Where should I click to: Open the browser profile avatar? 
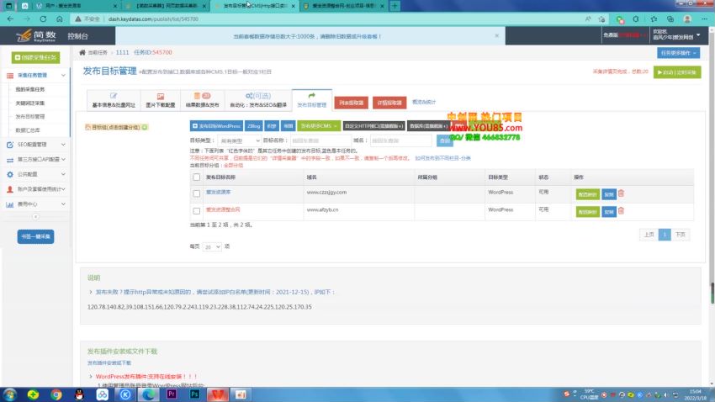click(687, 19)
